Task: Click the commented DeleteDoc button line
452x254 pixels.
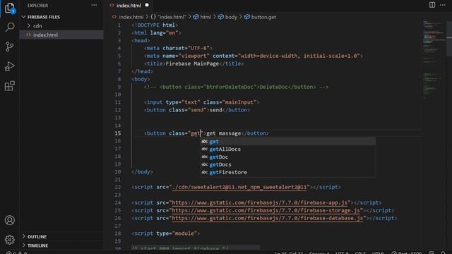Action: click(236, 87)
